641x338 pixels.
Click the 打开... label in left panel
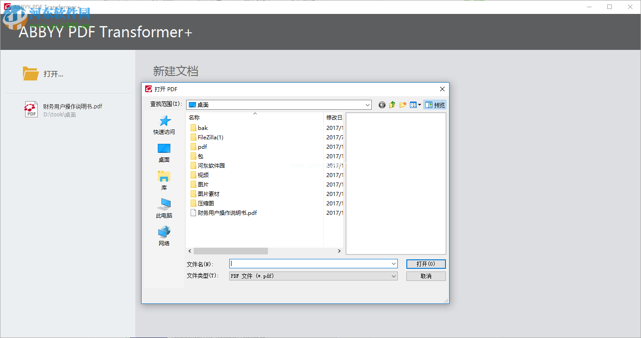tap(53, 74)
